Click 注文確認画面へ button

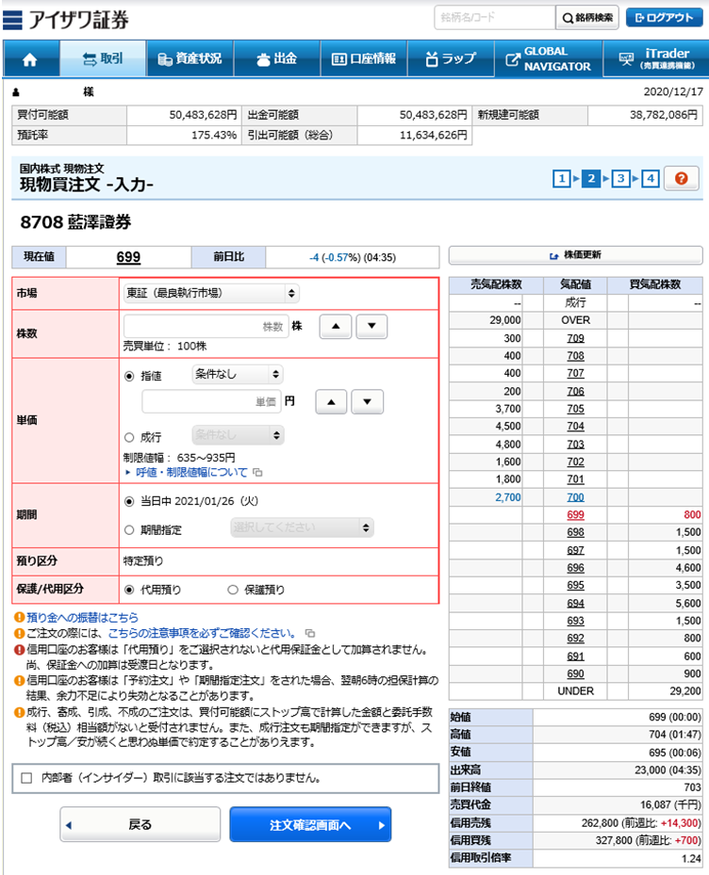310,824
